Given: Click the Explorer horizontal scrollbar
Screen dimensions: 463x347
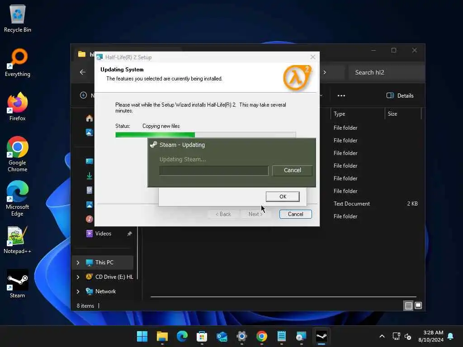Looking at the screenshot, I should click(x=283, y=297).
